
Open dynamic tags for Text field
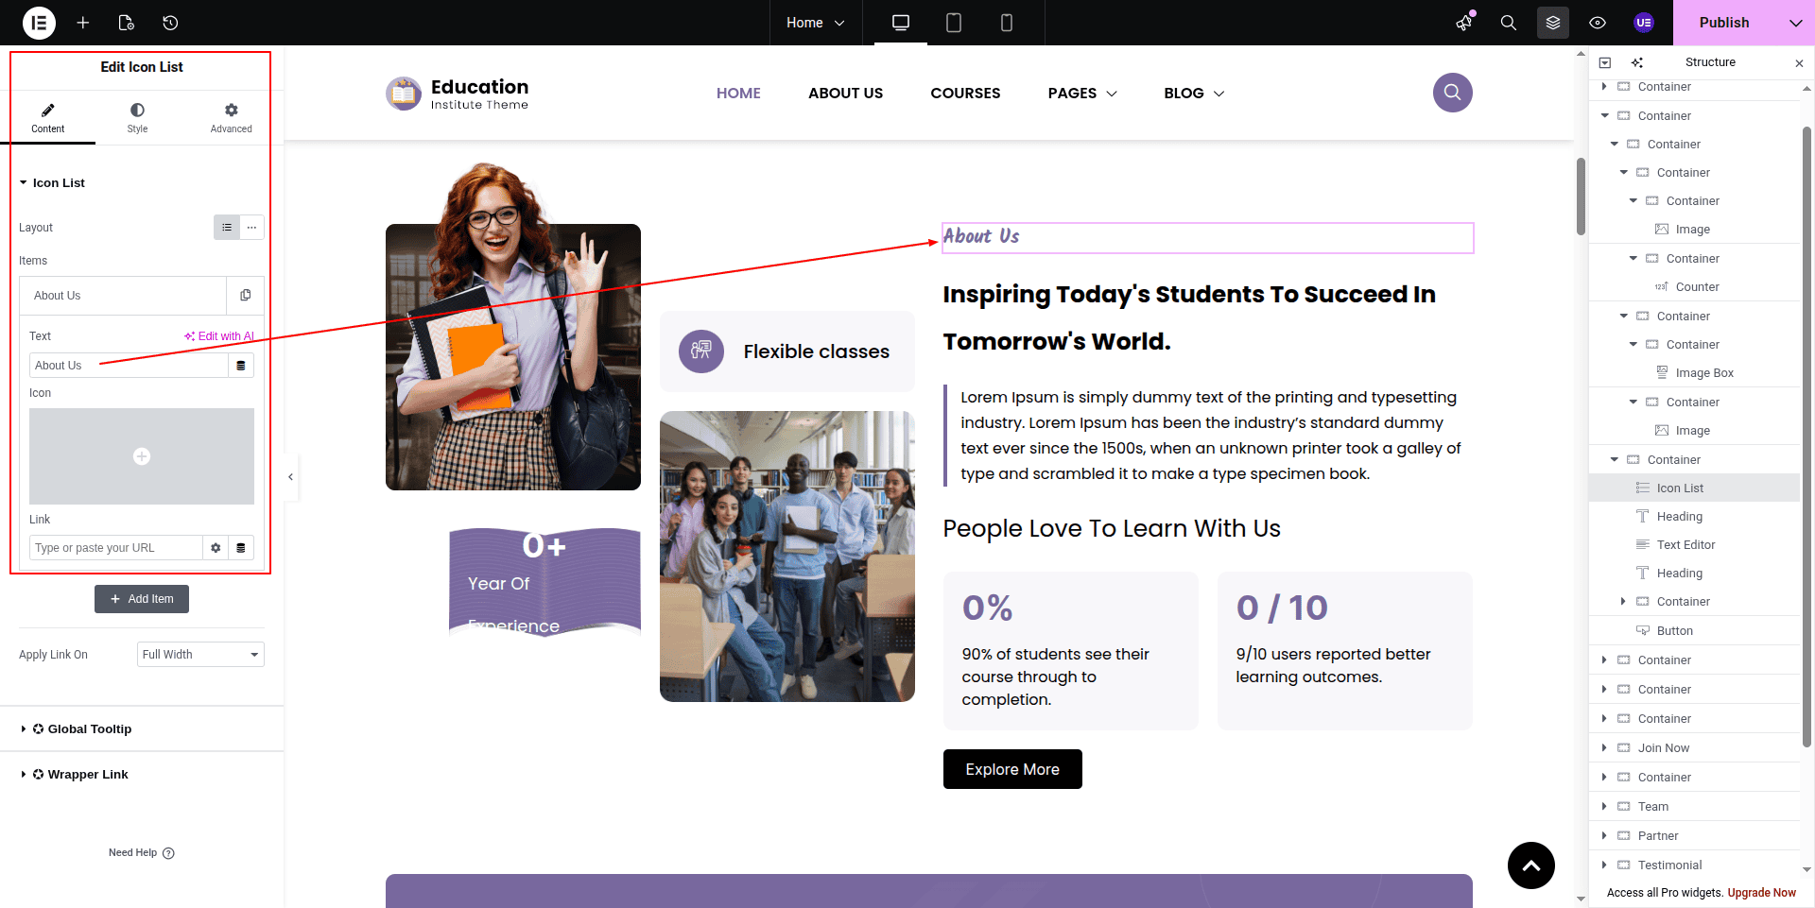coord(241,366)
